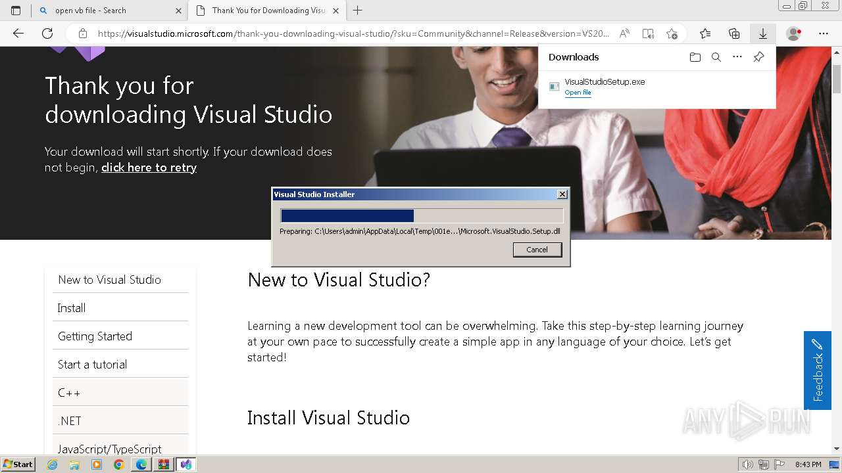This screenshot has height=473, width=842.
Task: Select "New to Visual Studio" sidebar item
Action: click(x=120, y=280)
